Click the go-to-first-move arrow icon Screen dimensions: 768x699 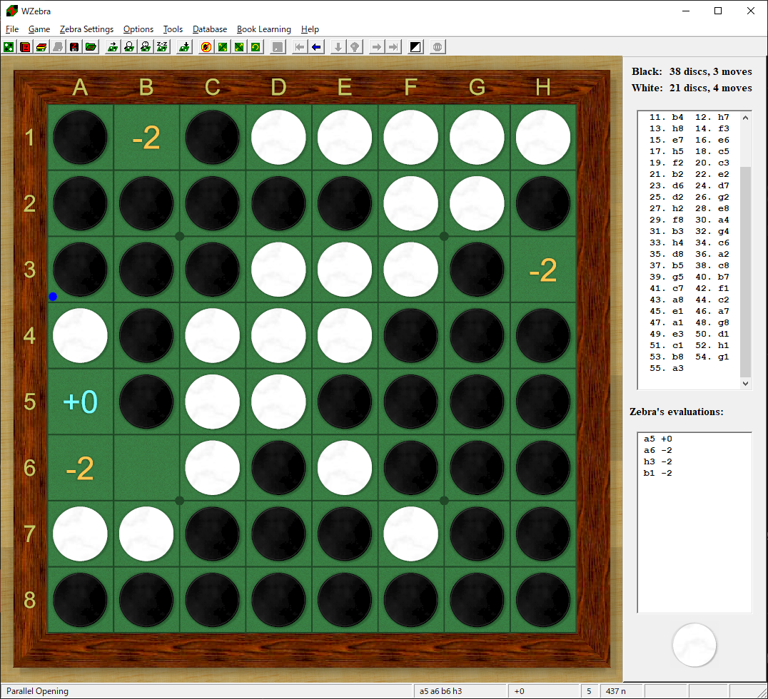pyautogui.click(x=300, y=47)
